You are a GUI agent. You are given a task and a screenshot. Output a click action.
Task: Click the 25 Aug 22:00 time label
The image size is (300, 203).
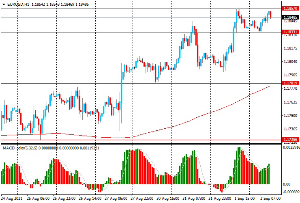click(x=64, y=199)
